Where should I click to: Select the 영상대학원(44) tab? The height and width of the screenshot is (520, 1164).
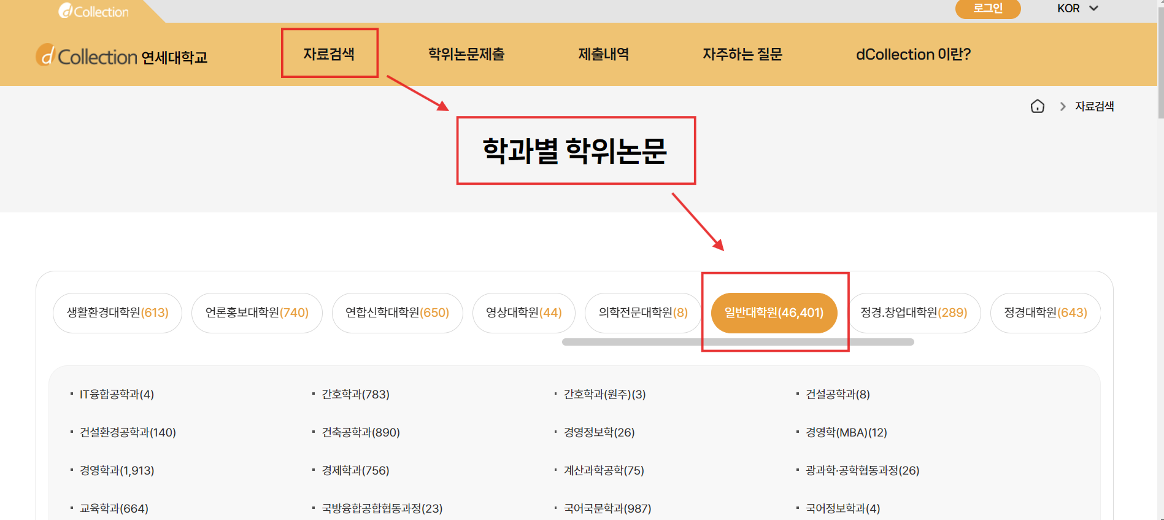click(524, 312)
